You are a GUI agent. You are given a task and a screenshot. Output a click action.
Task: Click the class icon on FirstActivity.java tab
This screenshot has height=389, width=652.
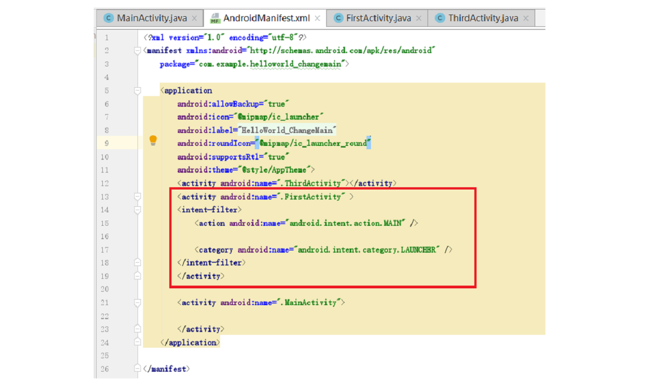[339, 17]
